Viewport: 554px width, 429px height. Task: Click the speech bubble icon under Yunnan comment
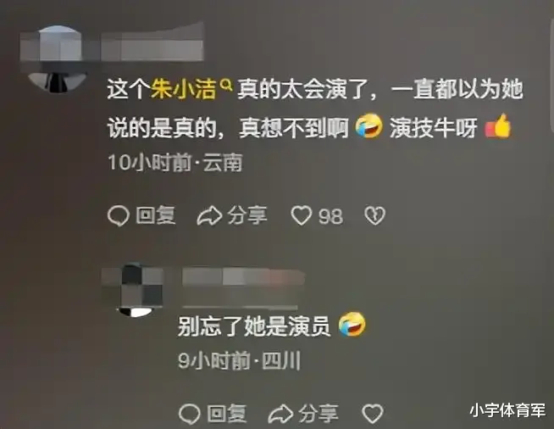pos(119,215)
